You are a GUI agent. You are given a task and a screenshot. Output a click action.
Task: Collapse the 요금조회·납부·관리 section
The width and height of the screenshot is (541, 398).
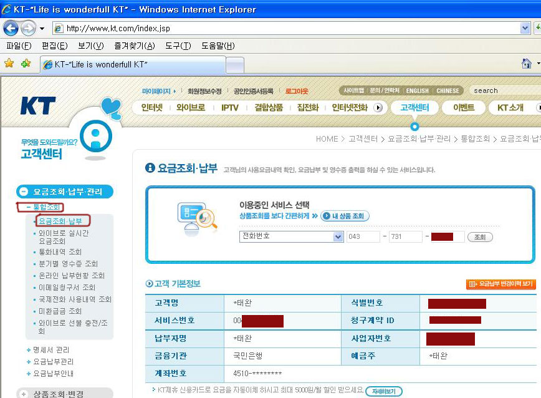[23, 192]
